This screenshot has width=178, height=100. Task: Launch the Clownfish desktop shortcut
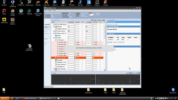(x=38, y=3)
